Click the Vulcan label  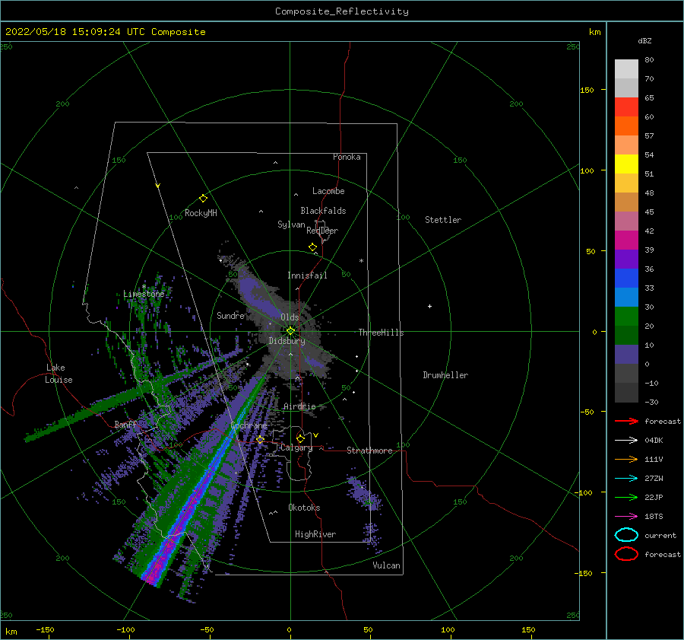point(387,565)
